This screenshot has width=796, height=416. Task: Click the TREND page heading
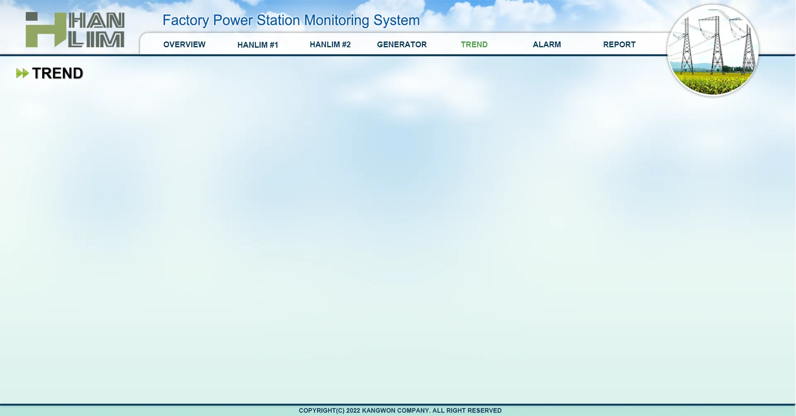tap(58, 73)
